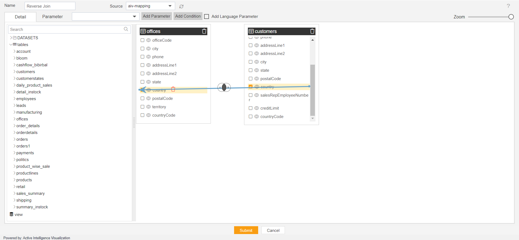Delete the customers table card
The height and width of the screenshot is (240, 519).
click(x=312, y=31)
